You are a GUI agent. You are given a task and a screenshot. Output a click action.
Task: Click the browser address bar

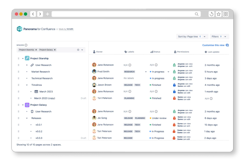click(x=126, y=14)
